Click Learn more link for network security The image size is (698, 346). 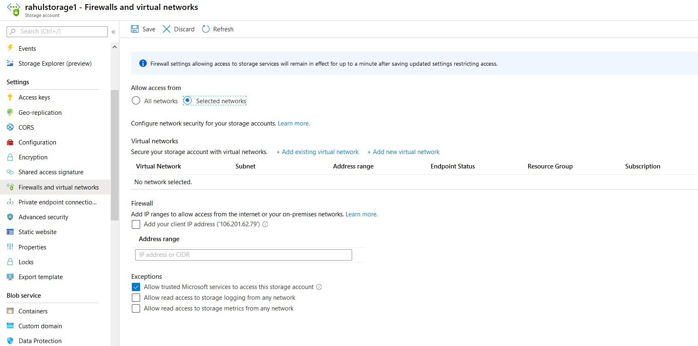[x=293, y=123]
